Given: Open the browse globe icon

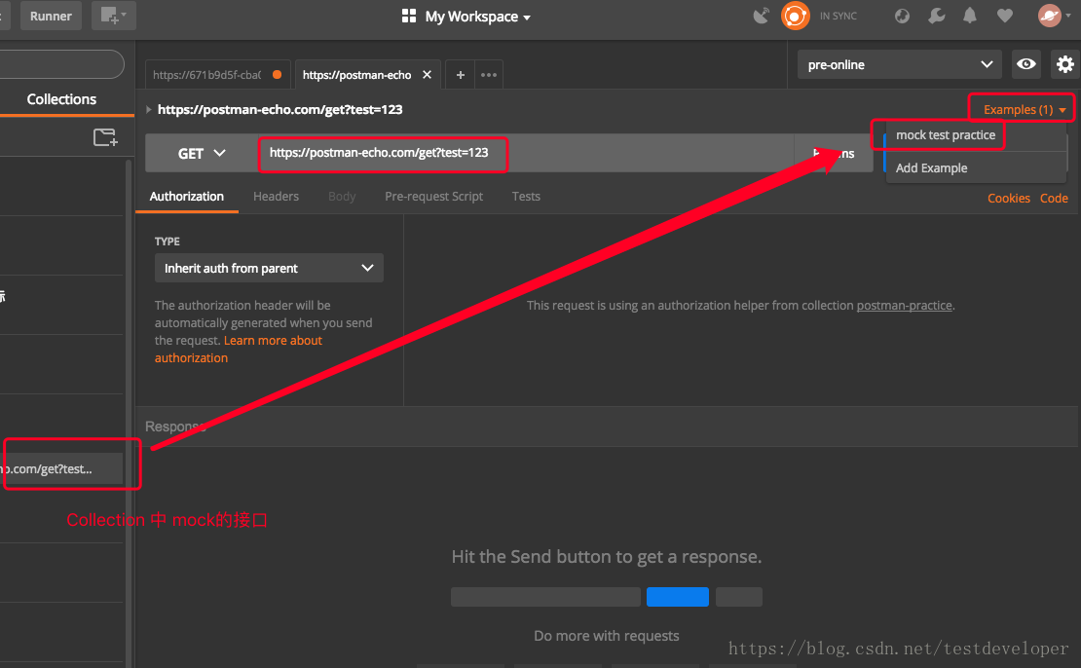Looking at the screenshot, I should (902, 16).
